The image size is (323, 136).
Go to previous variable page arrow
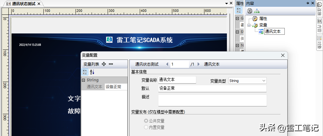click(167, 64)
